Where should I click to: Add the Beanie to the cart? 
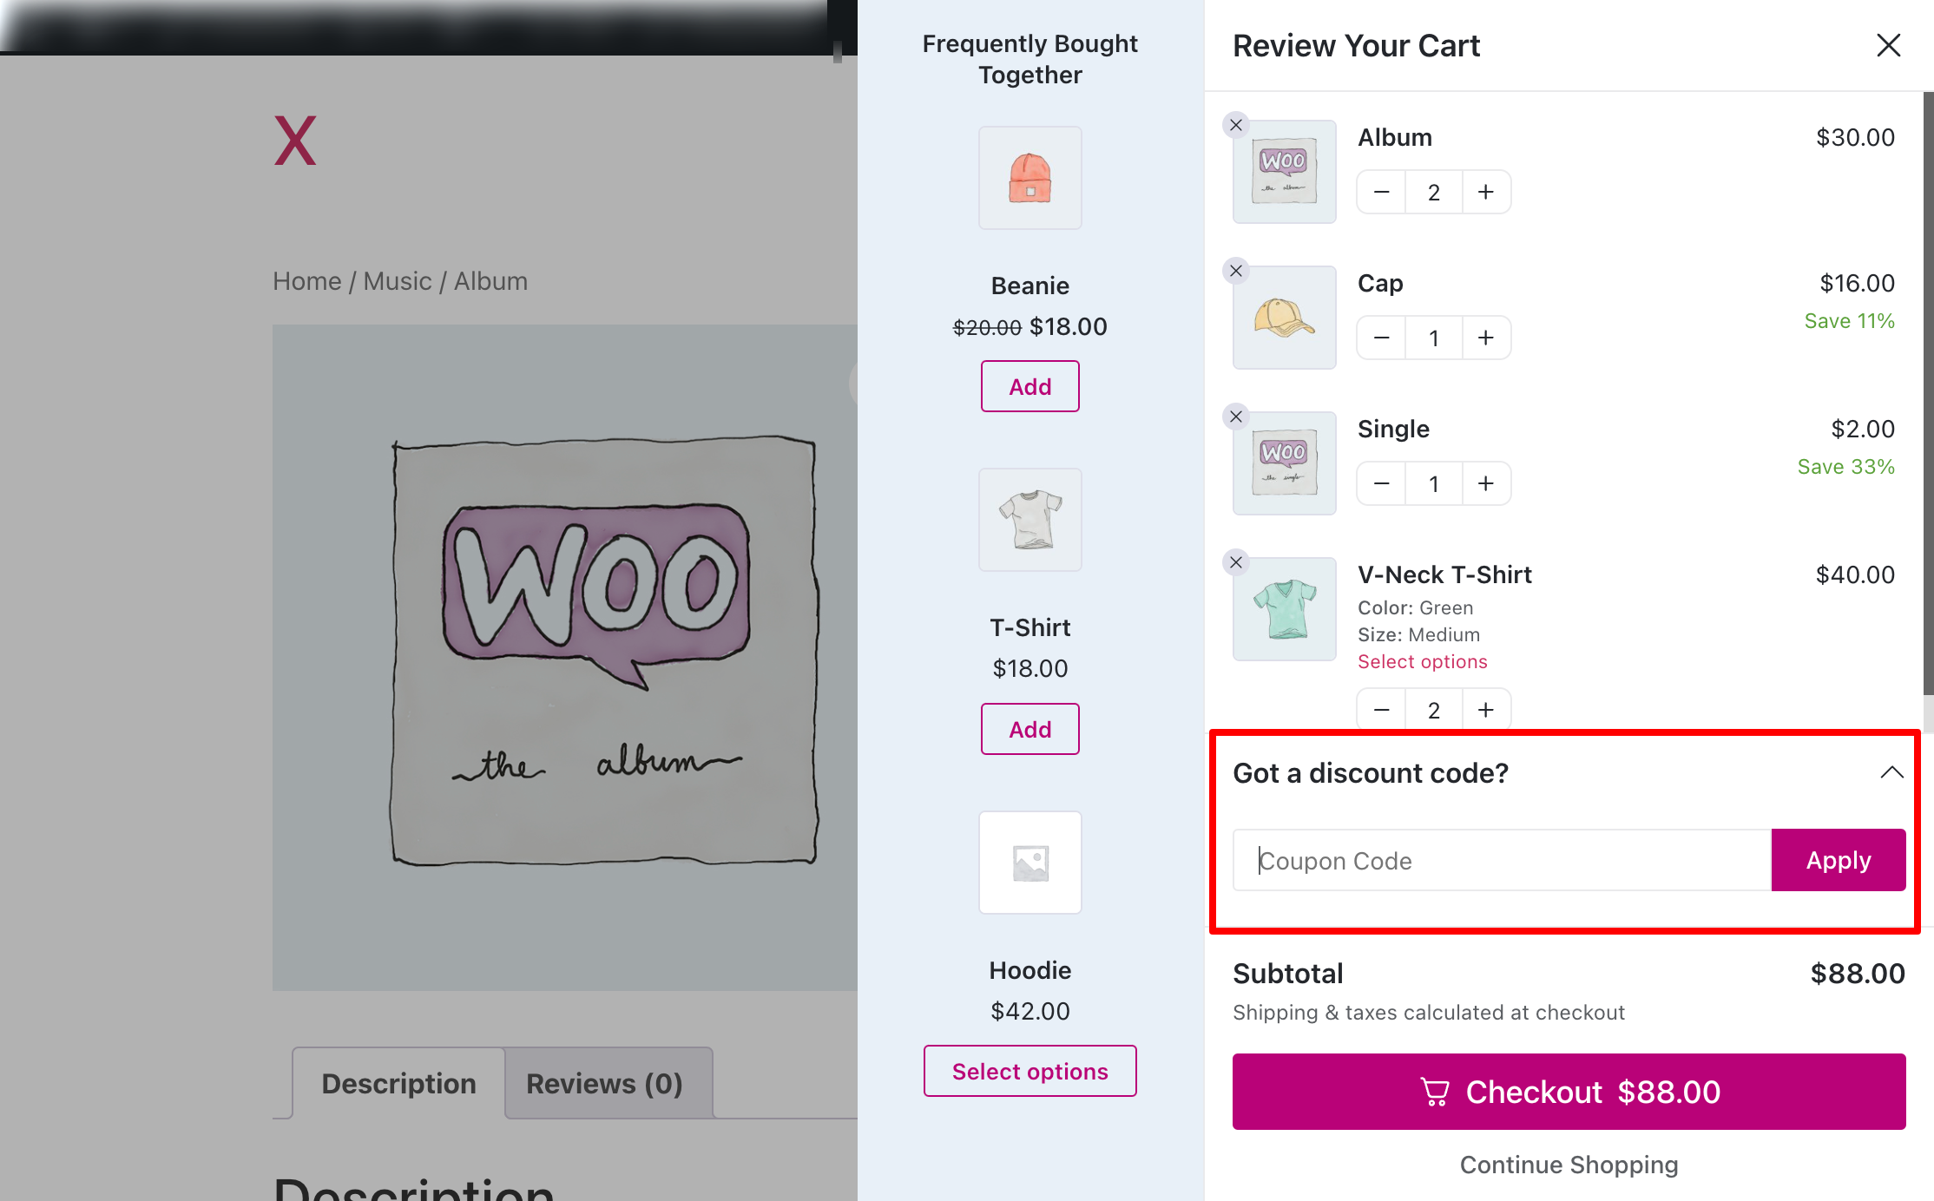tap(1029, 386)
